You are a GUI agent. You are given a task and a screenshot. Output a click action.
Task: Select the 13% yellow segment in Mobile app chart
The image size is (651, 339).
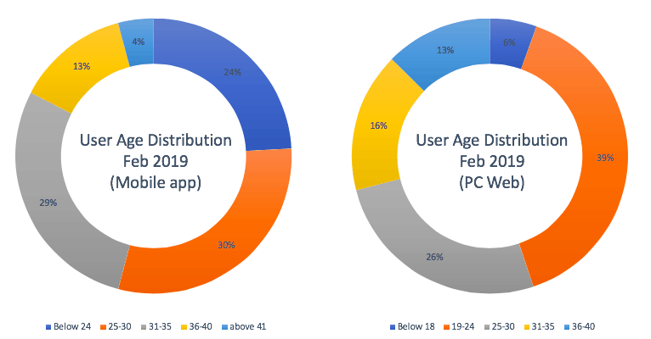click(x=81, y=68)
